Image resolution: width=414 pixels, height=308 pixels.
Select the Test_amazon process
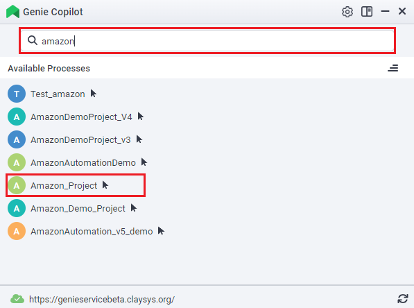(58, 94)
